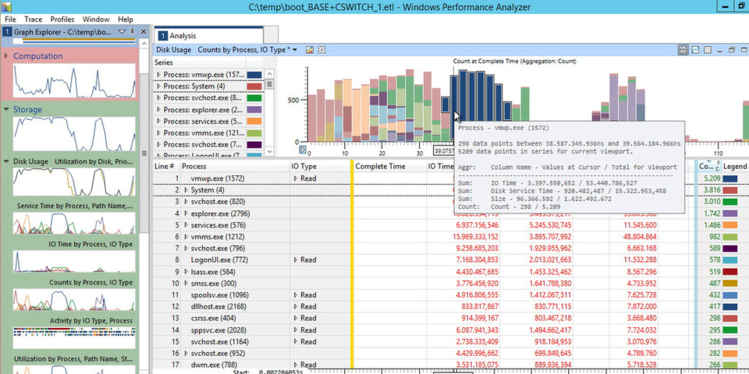The height and width of the screenshot is (374, 749).
Task: Expand series Process: System (4)
Action: [159, 86]
